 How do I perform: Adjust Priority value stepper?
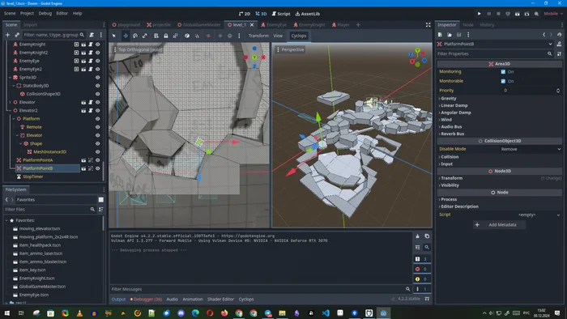point(558,91)
